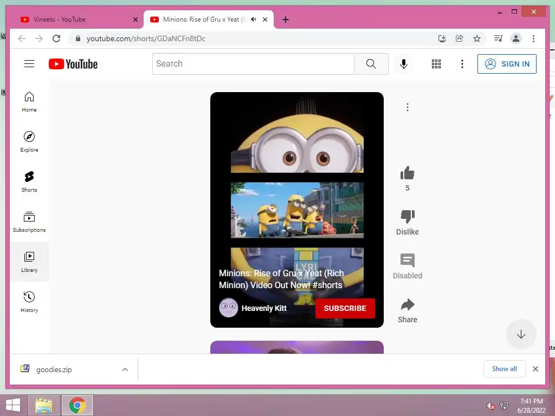Open the short's three-dot options menu

tap(408, 107)
